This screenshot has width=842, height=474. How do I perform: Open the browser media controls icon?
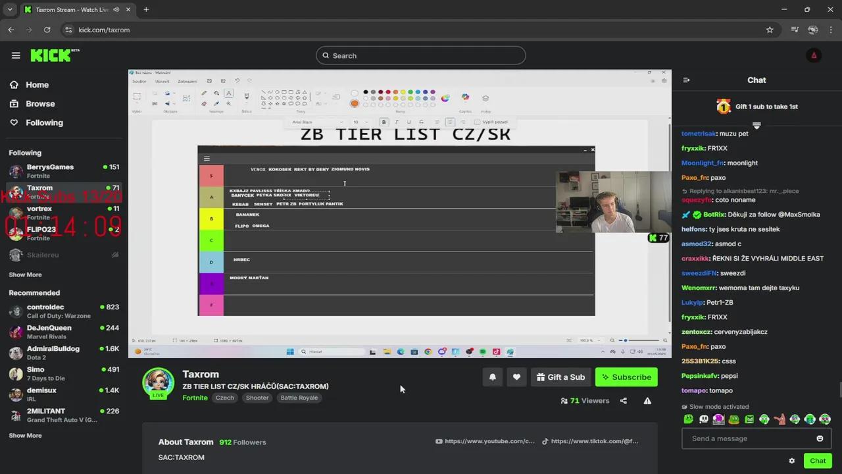[795, 30]
